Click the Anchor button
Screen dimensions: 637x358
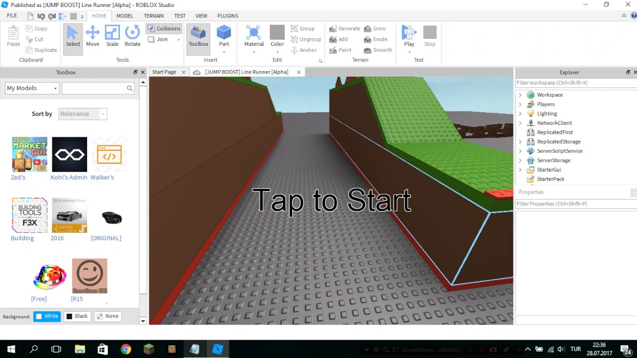coord(304,50)
